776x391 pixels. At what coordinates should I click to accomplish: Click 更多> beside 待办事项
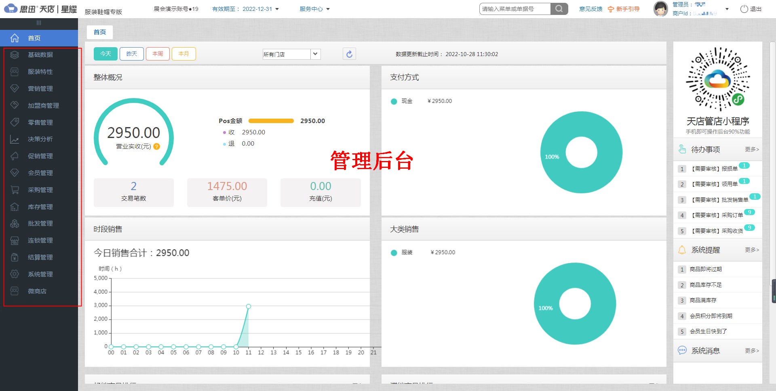point(751,149)
